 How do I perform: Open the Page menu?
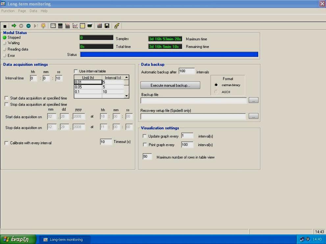coord(22,11)
